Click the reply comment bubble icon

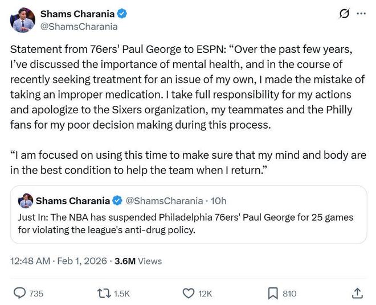[x=19, y=293]
